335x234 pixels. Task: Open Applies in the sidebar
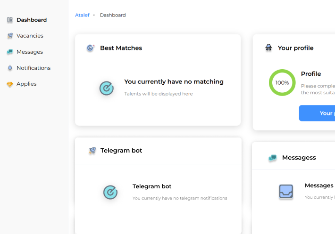click(x=26, y=84)
